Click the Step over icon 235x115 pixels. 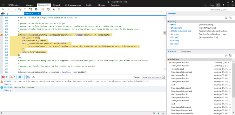(x=20, y=9)
